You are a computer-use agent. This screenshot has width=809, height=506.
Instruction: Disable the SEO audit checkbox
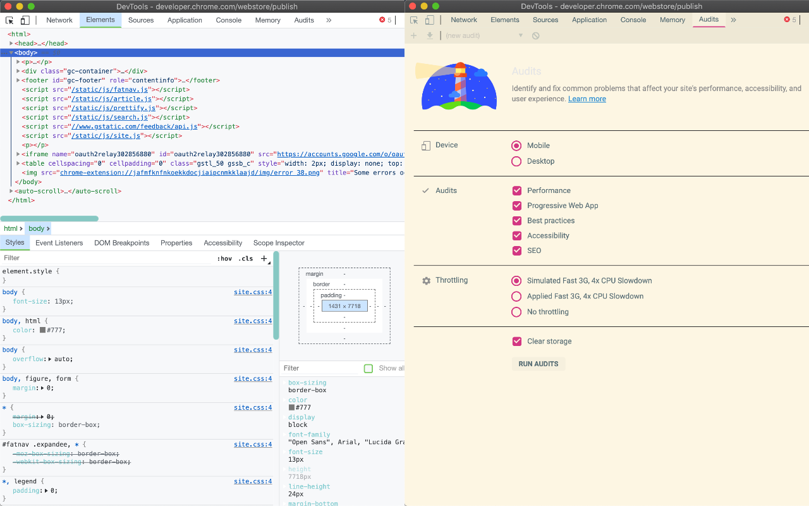point(516,250)
